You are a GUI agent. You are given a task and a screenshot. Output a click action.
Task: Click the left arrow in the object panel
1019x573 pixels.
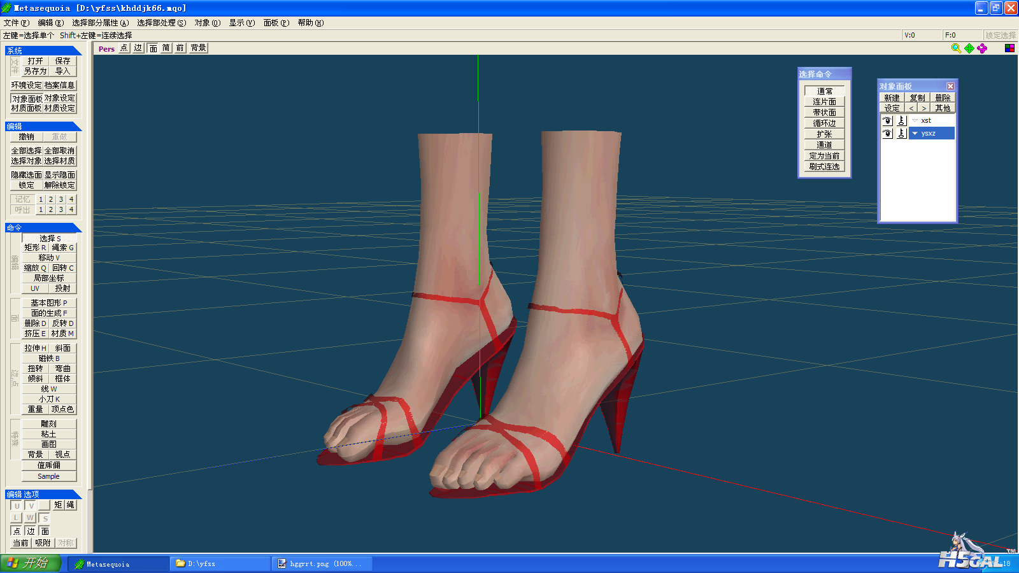[x=911, y=108]
